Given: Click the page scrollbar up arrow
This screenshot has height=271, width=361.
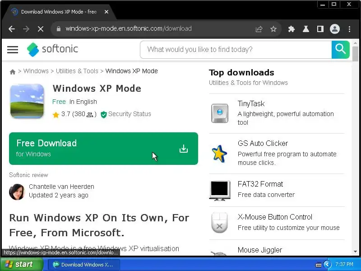Looking at the screenshot, I should coord(355,43).
